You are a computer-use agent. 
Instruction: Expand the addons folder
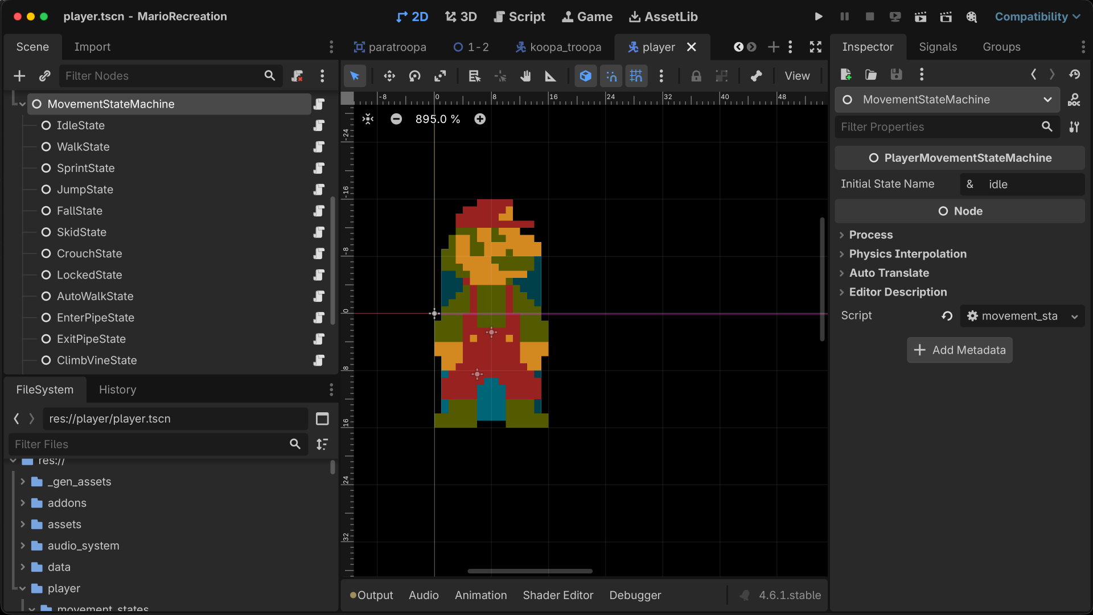tap(23, 503)
